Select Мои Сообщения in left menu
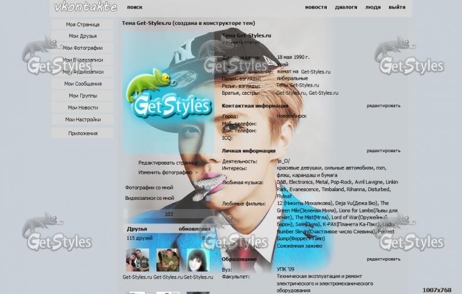 pyautogui.click(x=83, y=84)
